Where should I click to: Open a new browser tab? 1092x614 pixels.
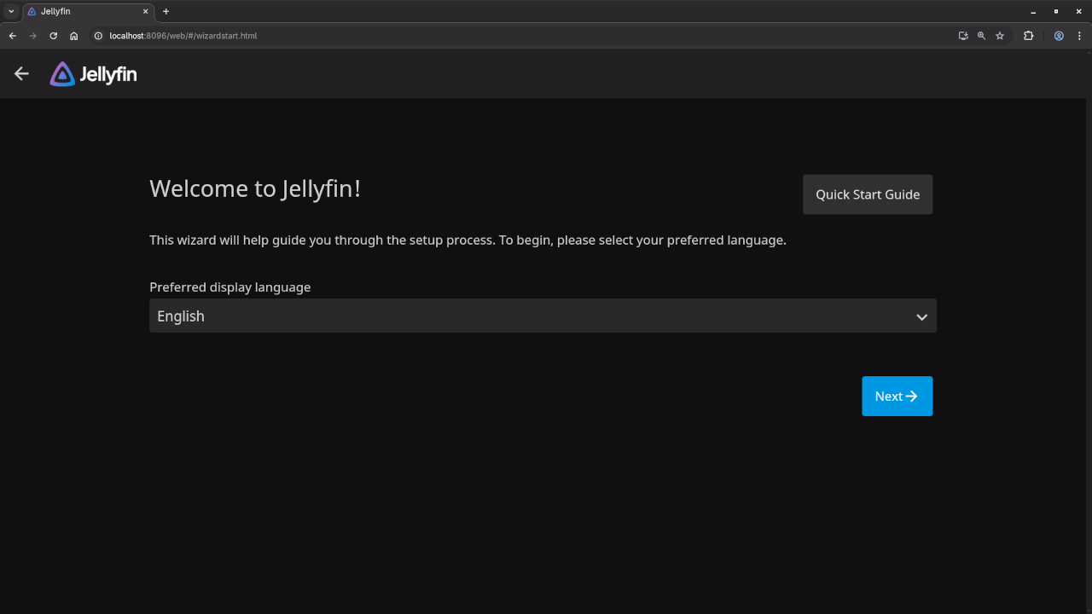click(x=166, y=11)
